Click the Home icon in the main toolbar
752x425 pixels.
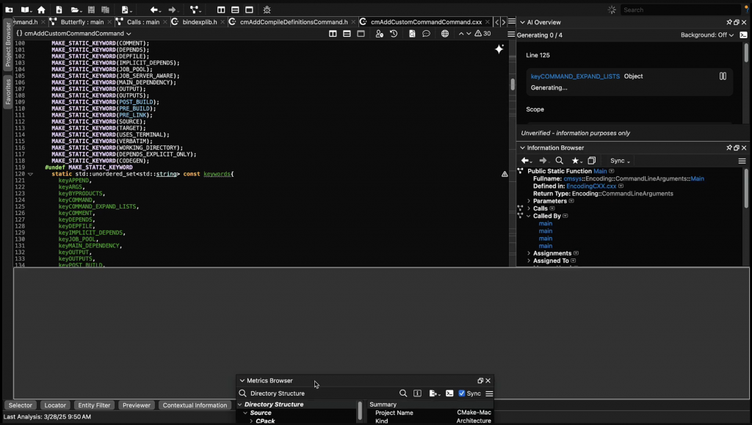pos(41,10)
